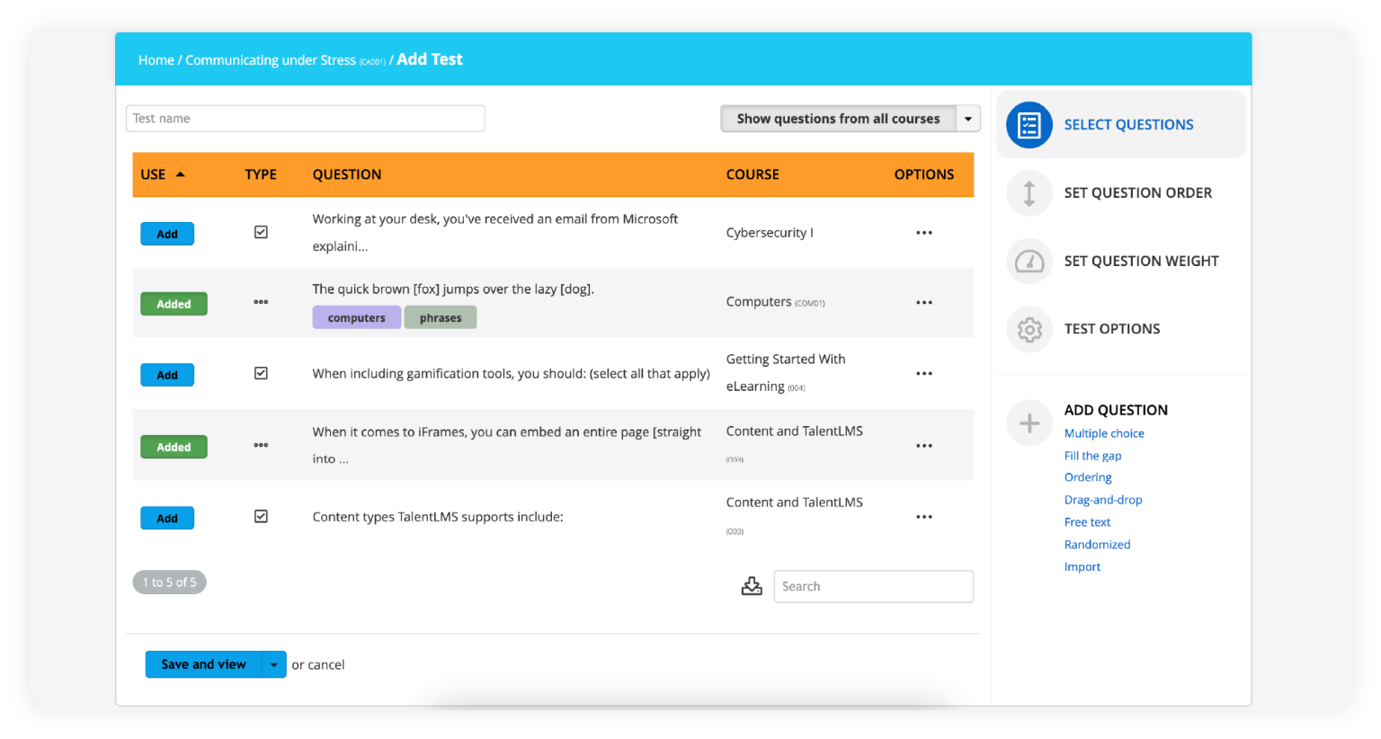
Task: Go to Home via the breadcrumb
Action: click(155, 59)
